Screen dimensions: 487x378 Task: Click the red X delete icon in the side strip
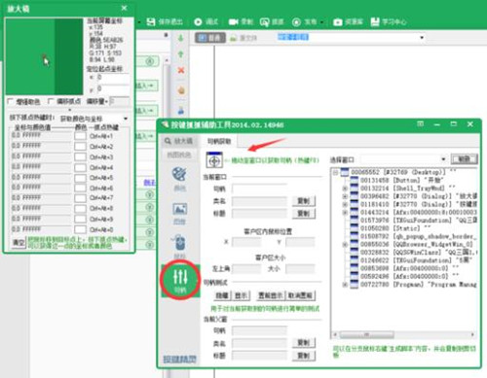tap(181, 70)
